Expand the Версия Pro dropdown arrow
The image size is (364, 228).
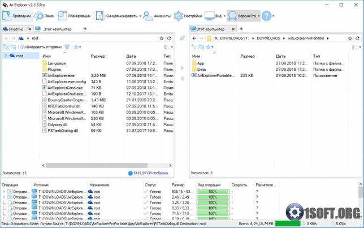click(259, 16)
